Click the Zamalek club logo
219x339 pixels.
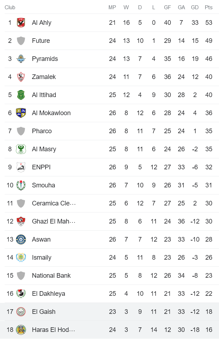(x=21, y=77)
